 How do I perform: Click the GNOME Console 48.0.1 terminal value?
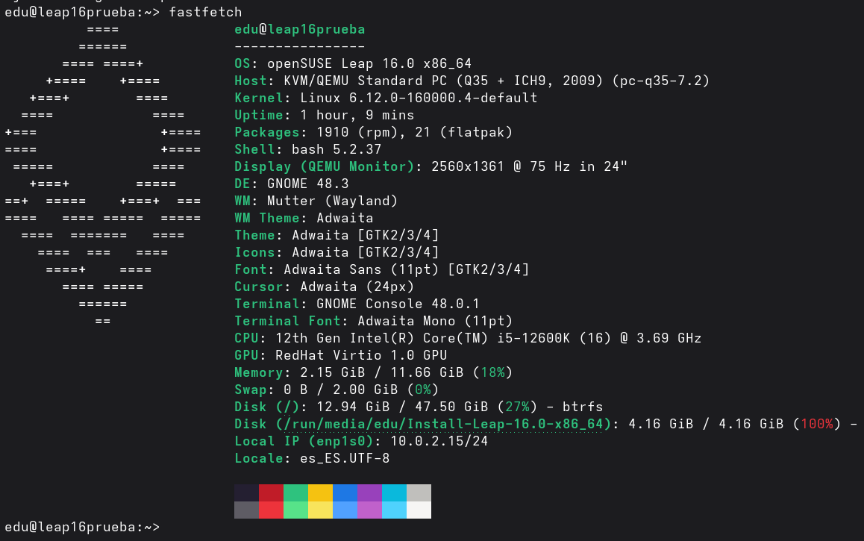pos(398,304)
